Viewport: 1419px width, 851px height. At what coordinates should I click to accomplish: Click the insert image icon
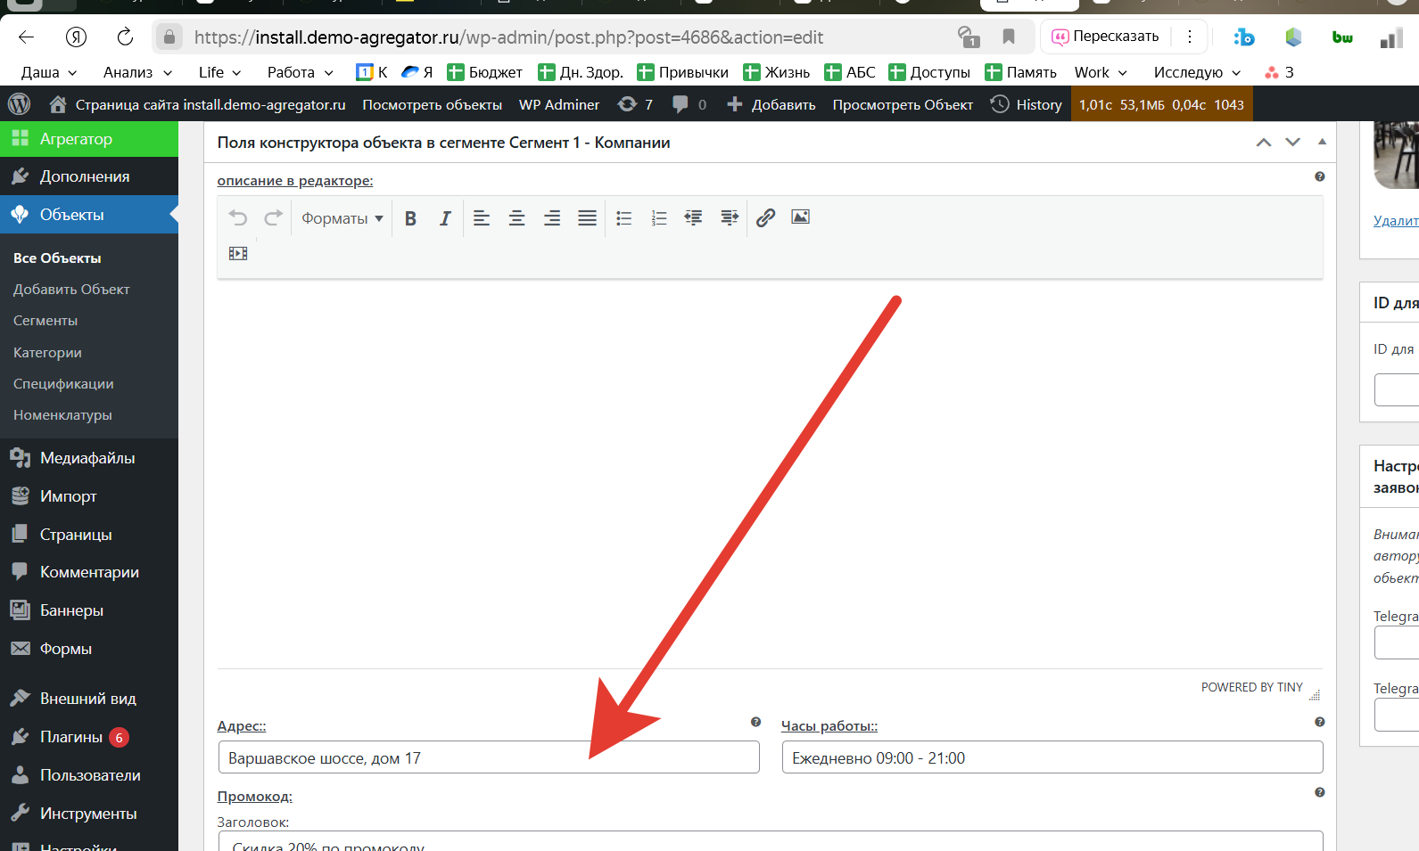coord(800,217)
